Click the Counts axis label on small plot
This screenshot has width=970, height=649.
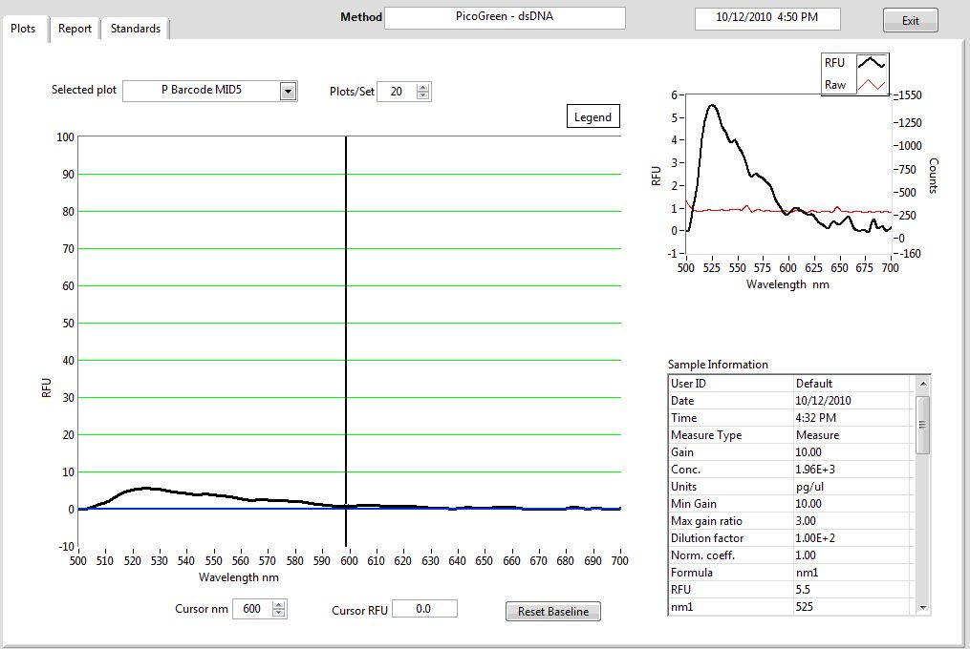coord(934,177)
